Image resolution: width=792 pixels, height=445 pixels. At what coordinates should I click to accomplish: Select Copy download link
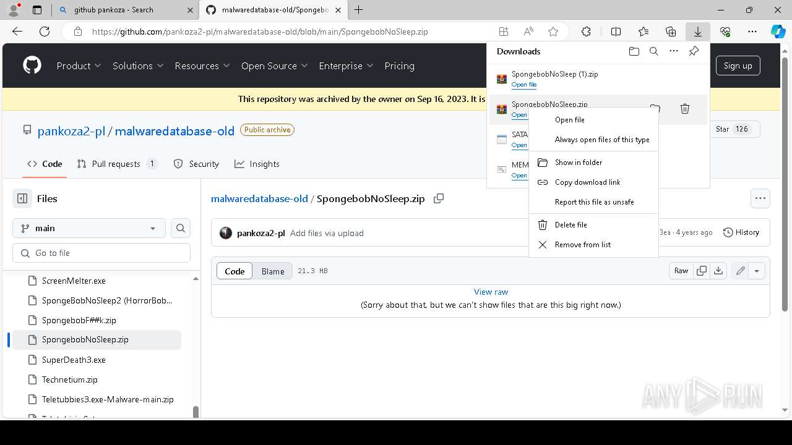594,182
